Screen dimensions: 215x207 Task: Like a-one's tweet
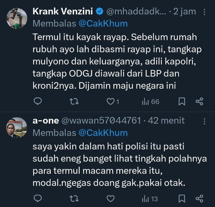coord(111,198)
